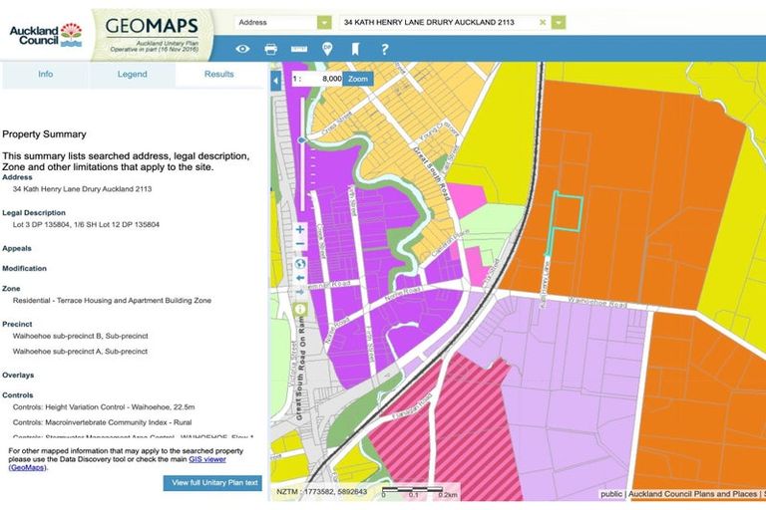Zoom in with the map plus button
This screenshot has width=766, height=510.
click(299, 229)
